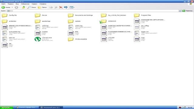Select the Config.Msi folder
This screenshot has width=194, height=109.
point(9,15)
